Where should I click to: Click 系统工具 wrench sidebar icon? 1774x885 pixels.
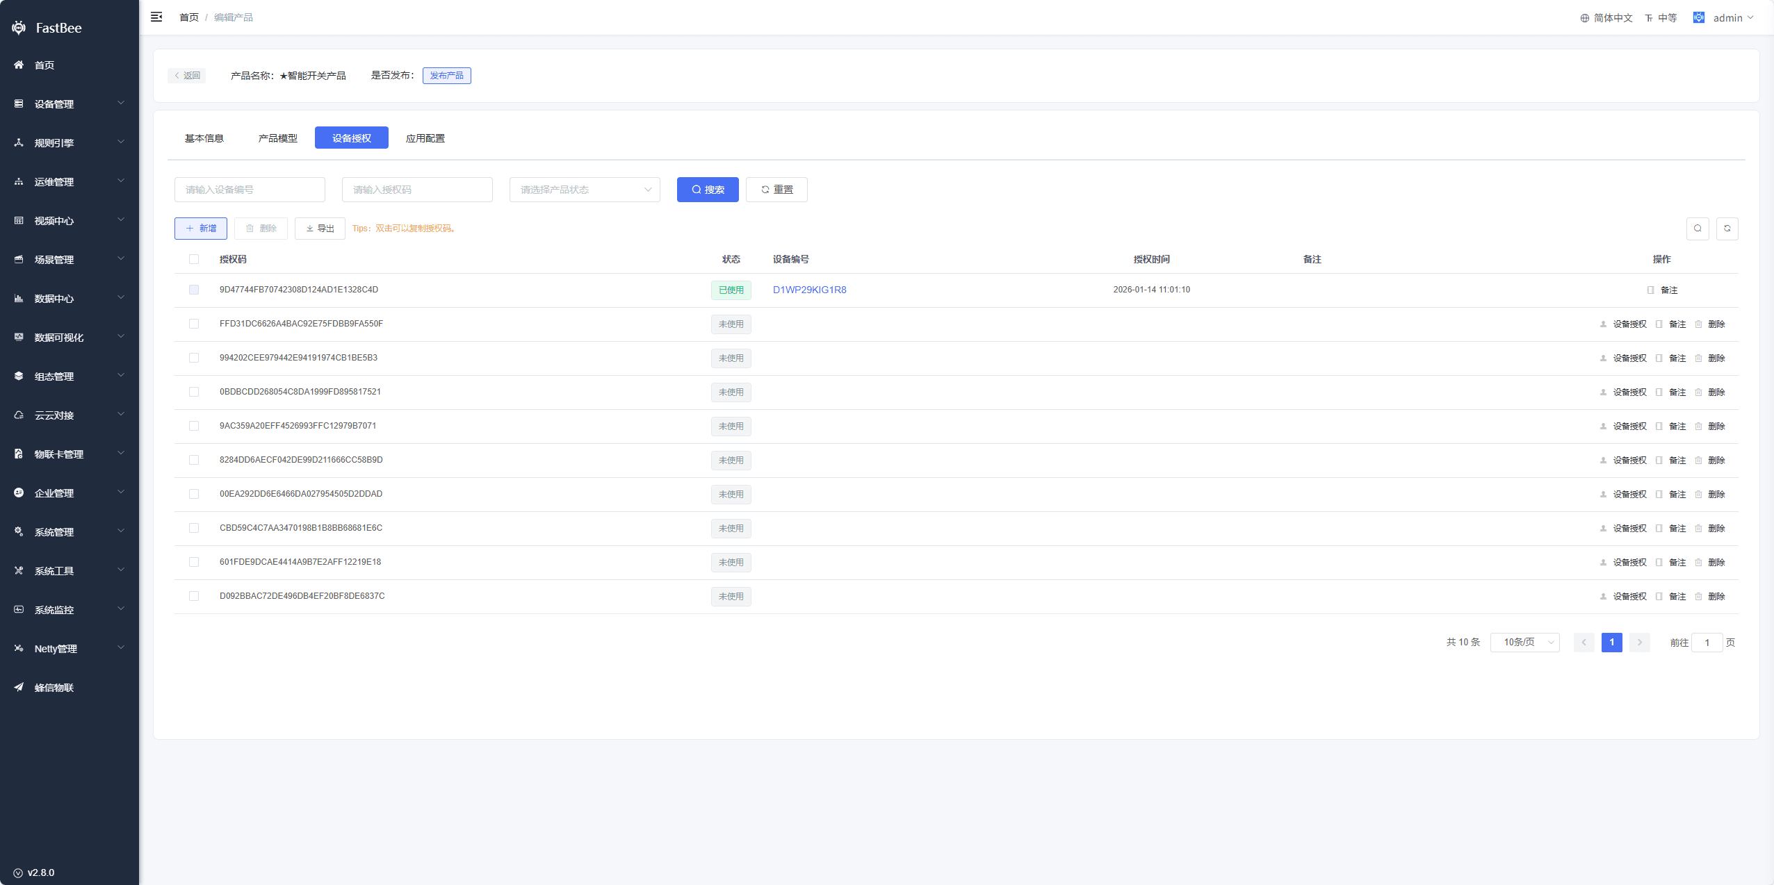19,570
